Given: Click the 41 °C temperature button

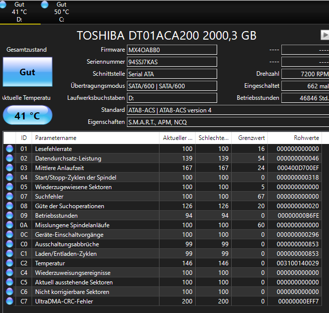Looking at the screenshot, I should (28, 115).
